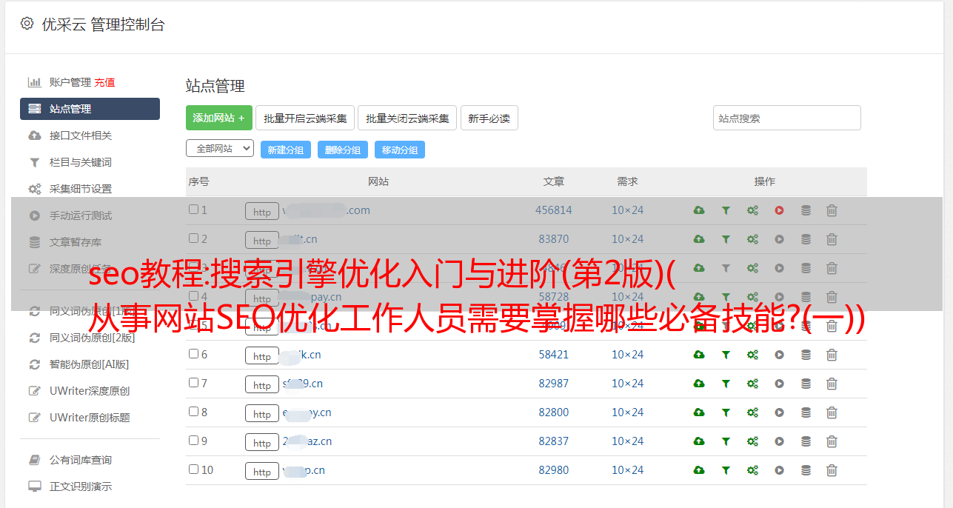Click the red running play icon in row 1
Screen dimensions: 953x508
(779, 210)
